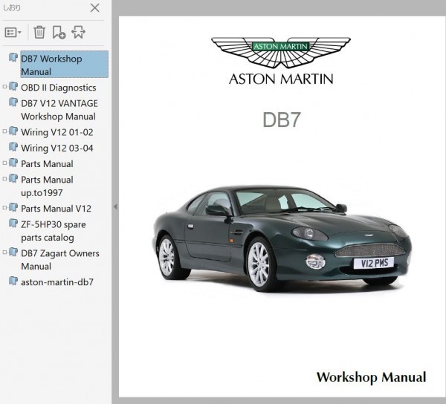The width and height of the screenshot is (446, 404).
Task: Expand the Parts Manual up.to1997 bookmark
Action: click(x=4, y=179)
